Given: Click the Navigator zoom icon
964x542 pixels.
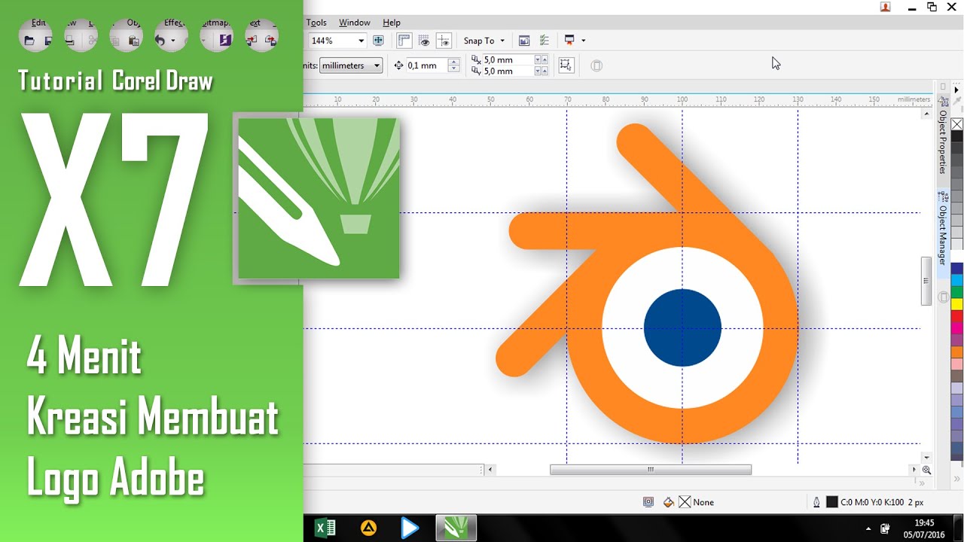Looking at the screenshot, I should point(927,470).
